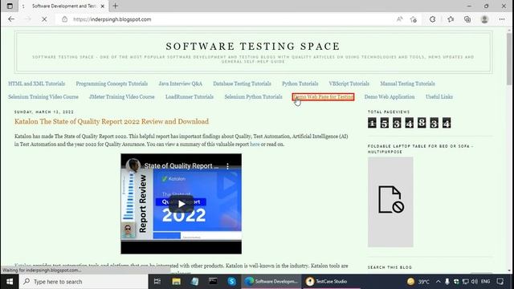Open a new browser tab
This screenshot has width=514, height=289.
tap(116, 6)
